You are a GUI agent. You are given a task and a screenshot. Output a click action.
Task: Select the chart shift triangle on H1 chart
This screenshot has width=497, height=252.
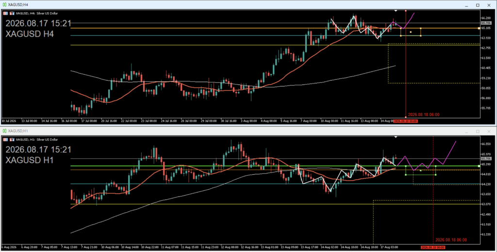point(396,137)
